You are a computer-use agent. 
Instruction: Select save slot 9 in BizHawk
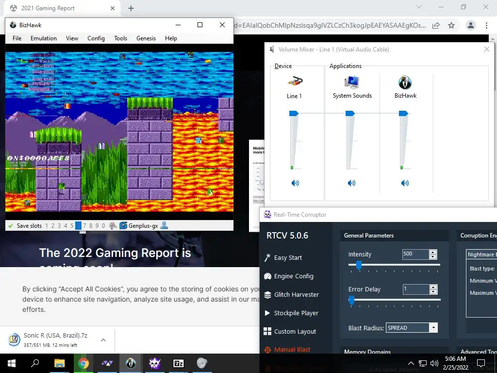point(97,226)
